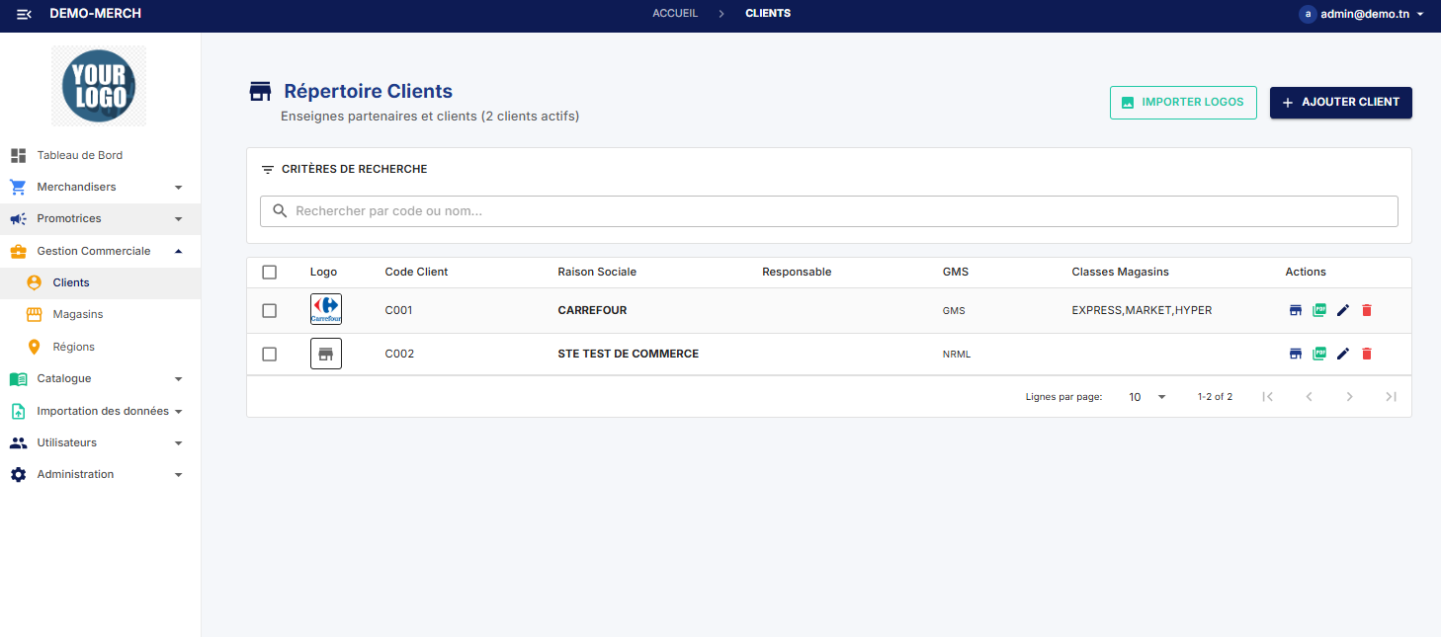1441x637 pixels.
Task: Go to next page of table
Action: pyautogui.click(x=1350, y=397)
